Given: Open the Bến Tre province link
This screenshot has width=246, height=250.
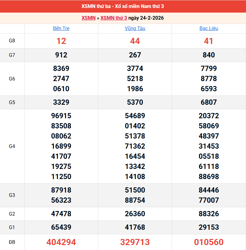Looking at the screenshot, I should (x=61, y=29).
